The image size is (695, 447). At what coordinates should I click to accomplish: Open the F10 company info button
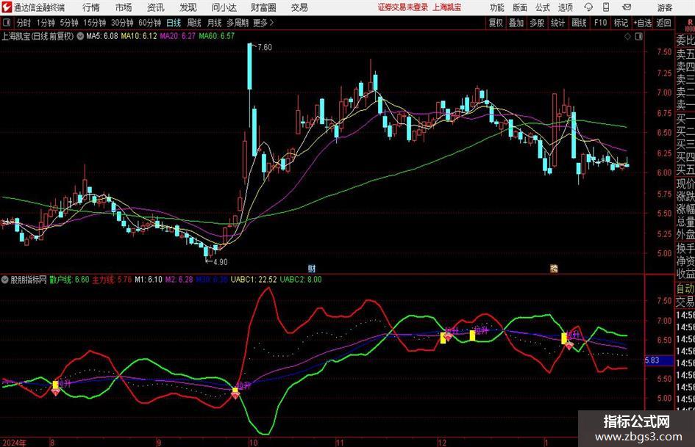[x=600, y=23]
